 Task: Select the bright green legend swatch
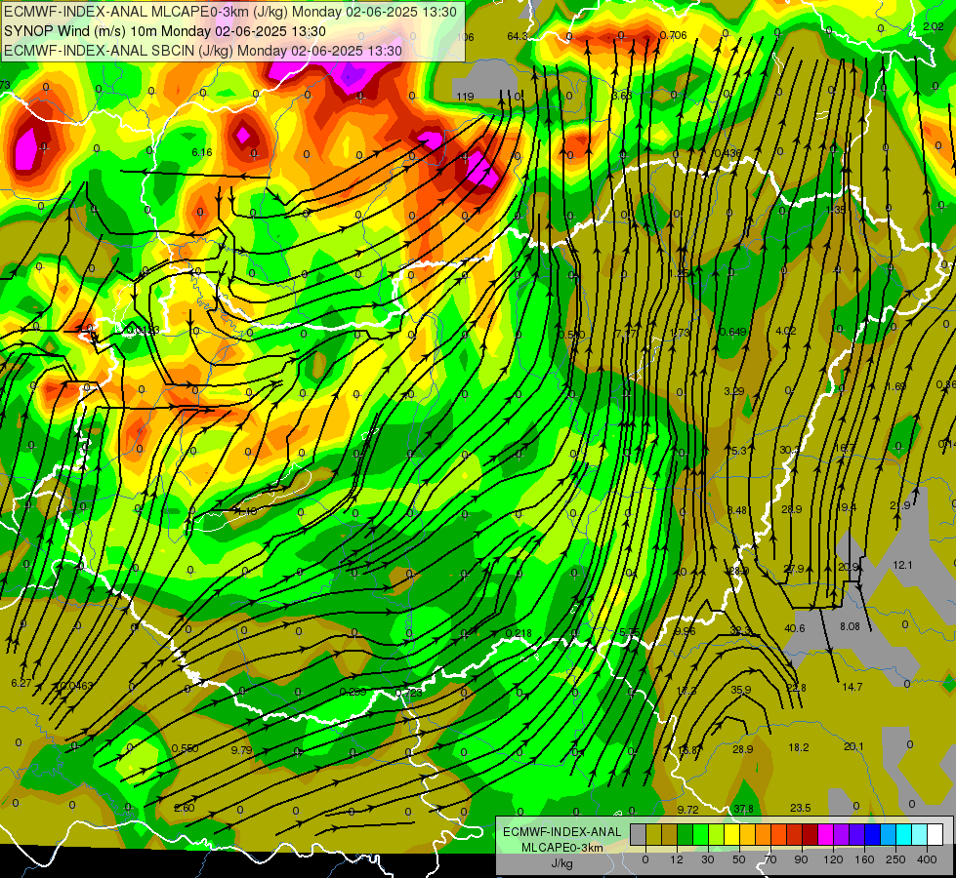click(x=700, y=835)
